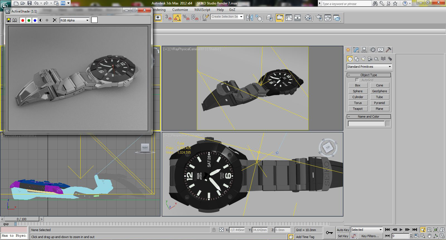Toggle the Spinner Snap tool
This screenshot has width=446, height=240.
(x=195, y=18)
